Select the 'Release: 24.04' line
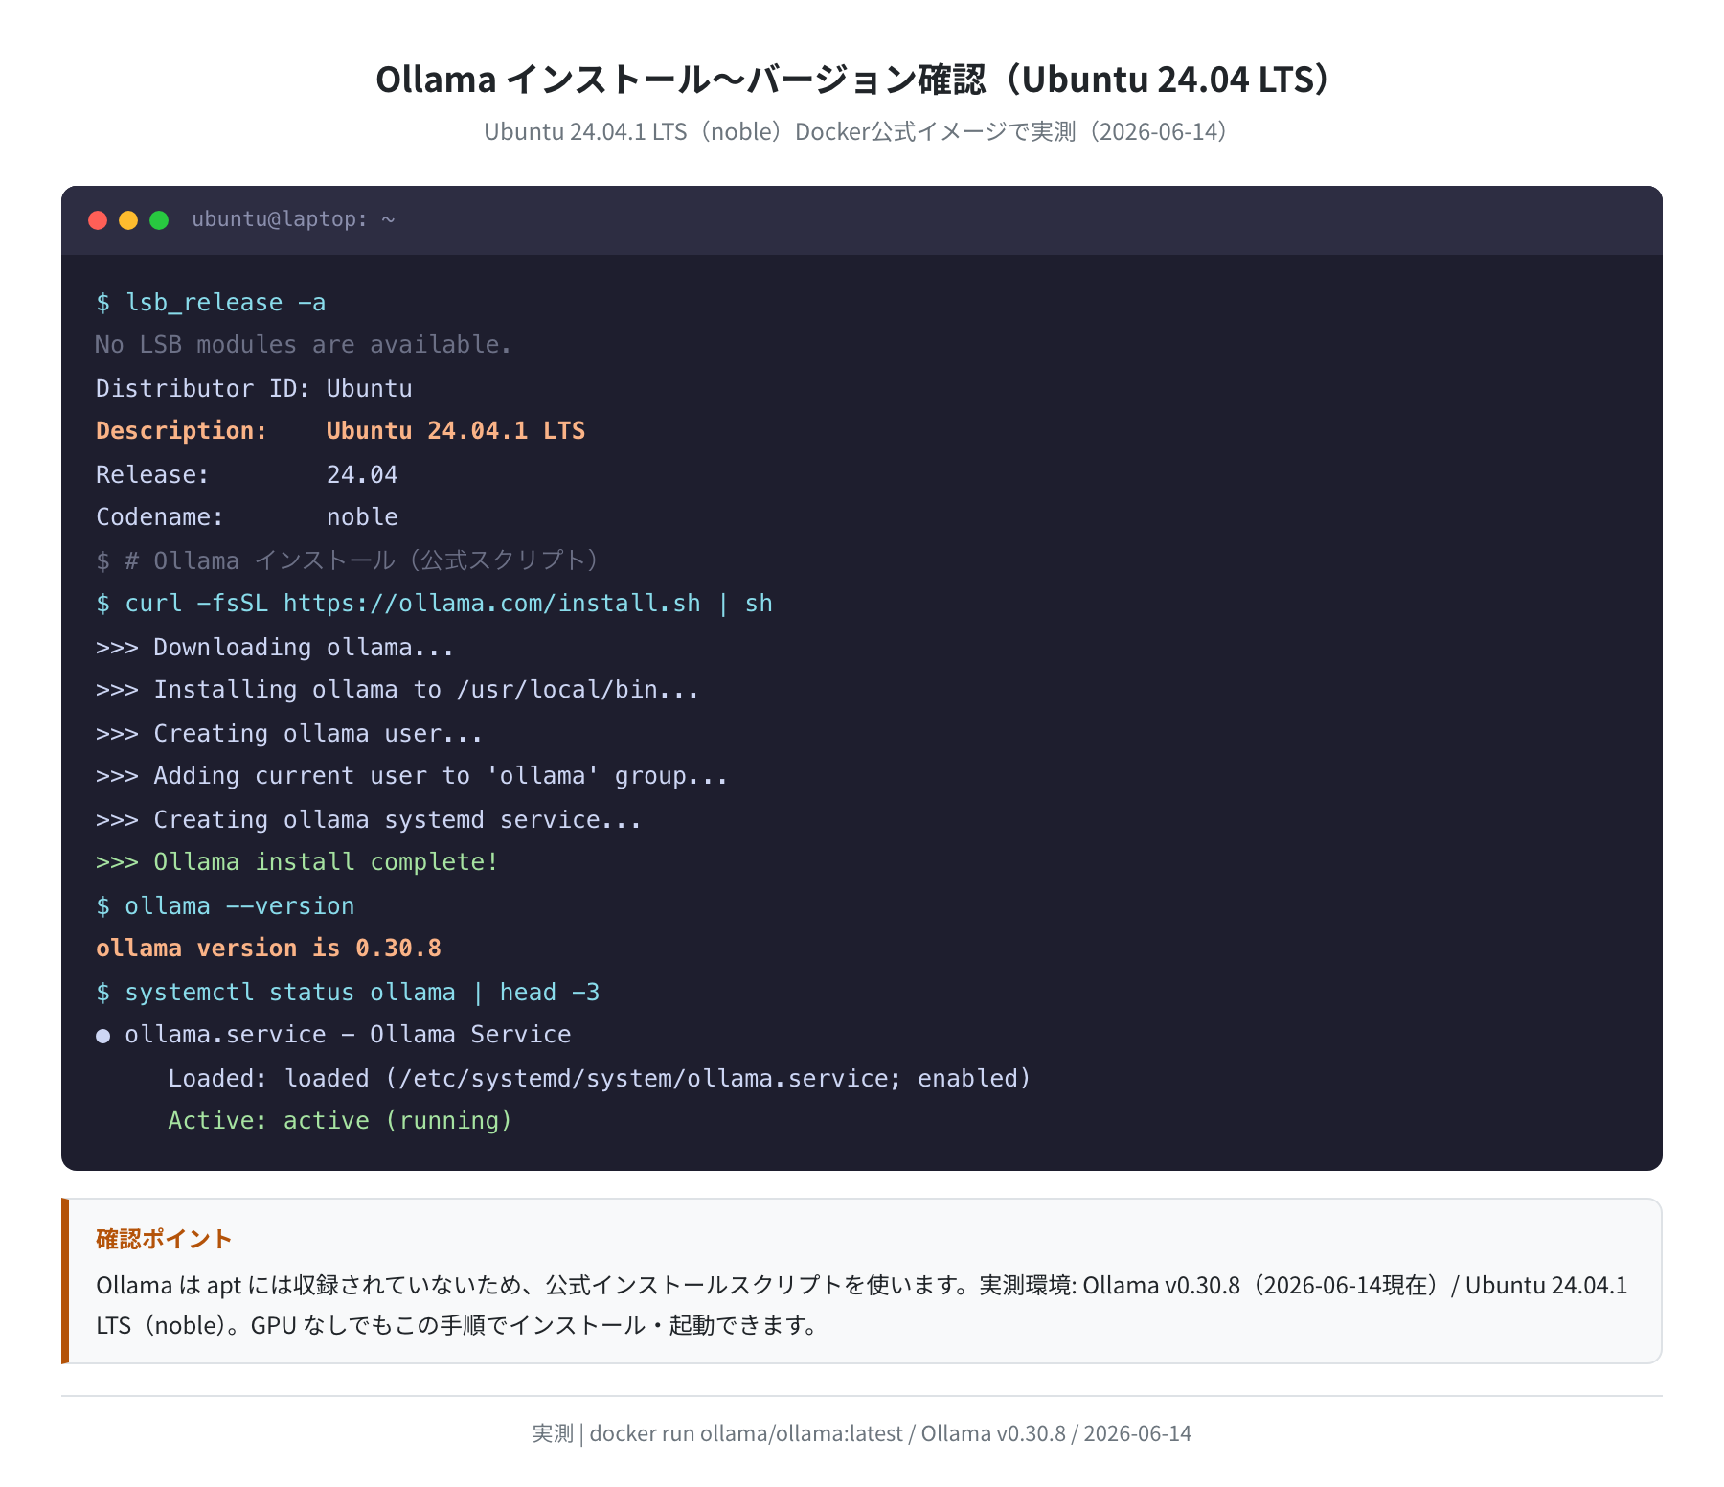This screenshot has height=1487, width=1724. 247,474
